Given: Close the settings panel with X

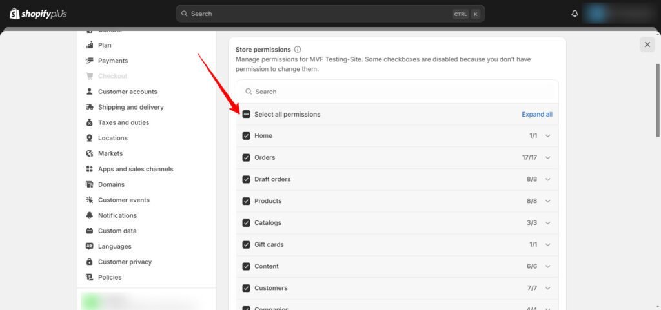Looking at the screenshot, I should [x=647, y=44].
